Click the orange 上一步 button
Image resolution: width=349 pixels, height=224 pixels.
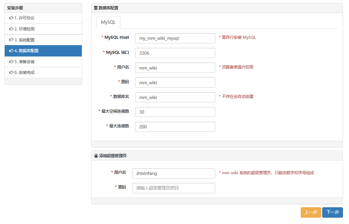pyautogui.click(x=311, y=212)
